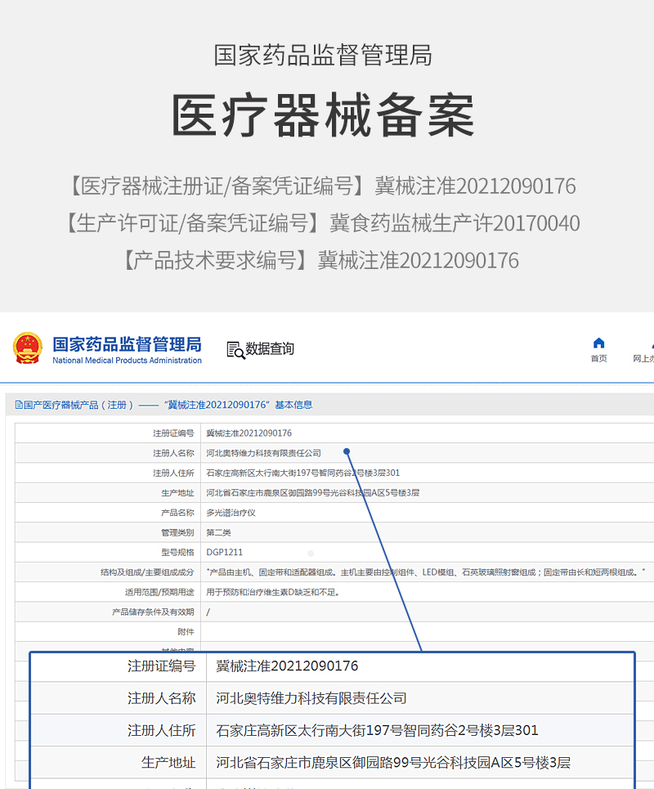Click the 医疗器械注册证/备案凭证编号 line
The width and height of the screenshot is (654, 789).
pyautogui.click(x=322, y=186)
